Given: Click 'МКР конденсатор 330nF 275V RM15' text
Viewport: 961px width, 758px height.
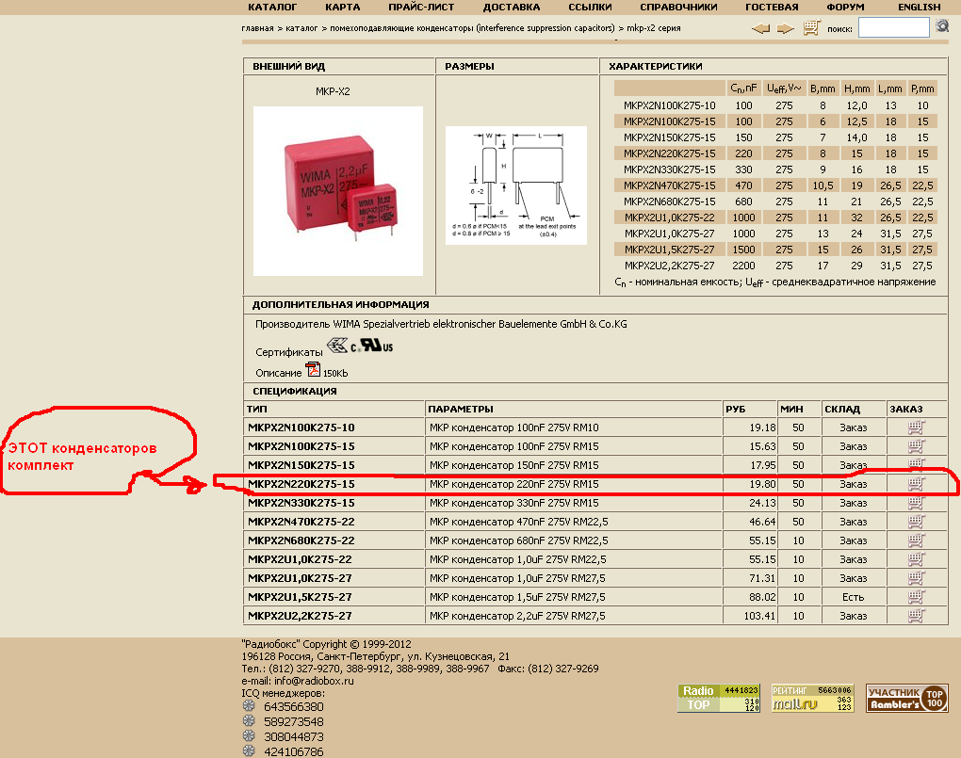Looking at the screenshot, I should tap(513, 503).
